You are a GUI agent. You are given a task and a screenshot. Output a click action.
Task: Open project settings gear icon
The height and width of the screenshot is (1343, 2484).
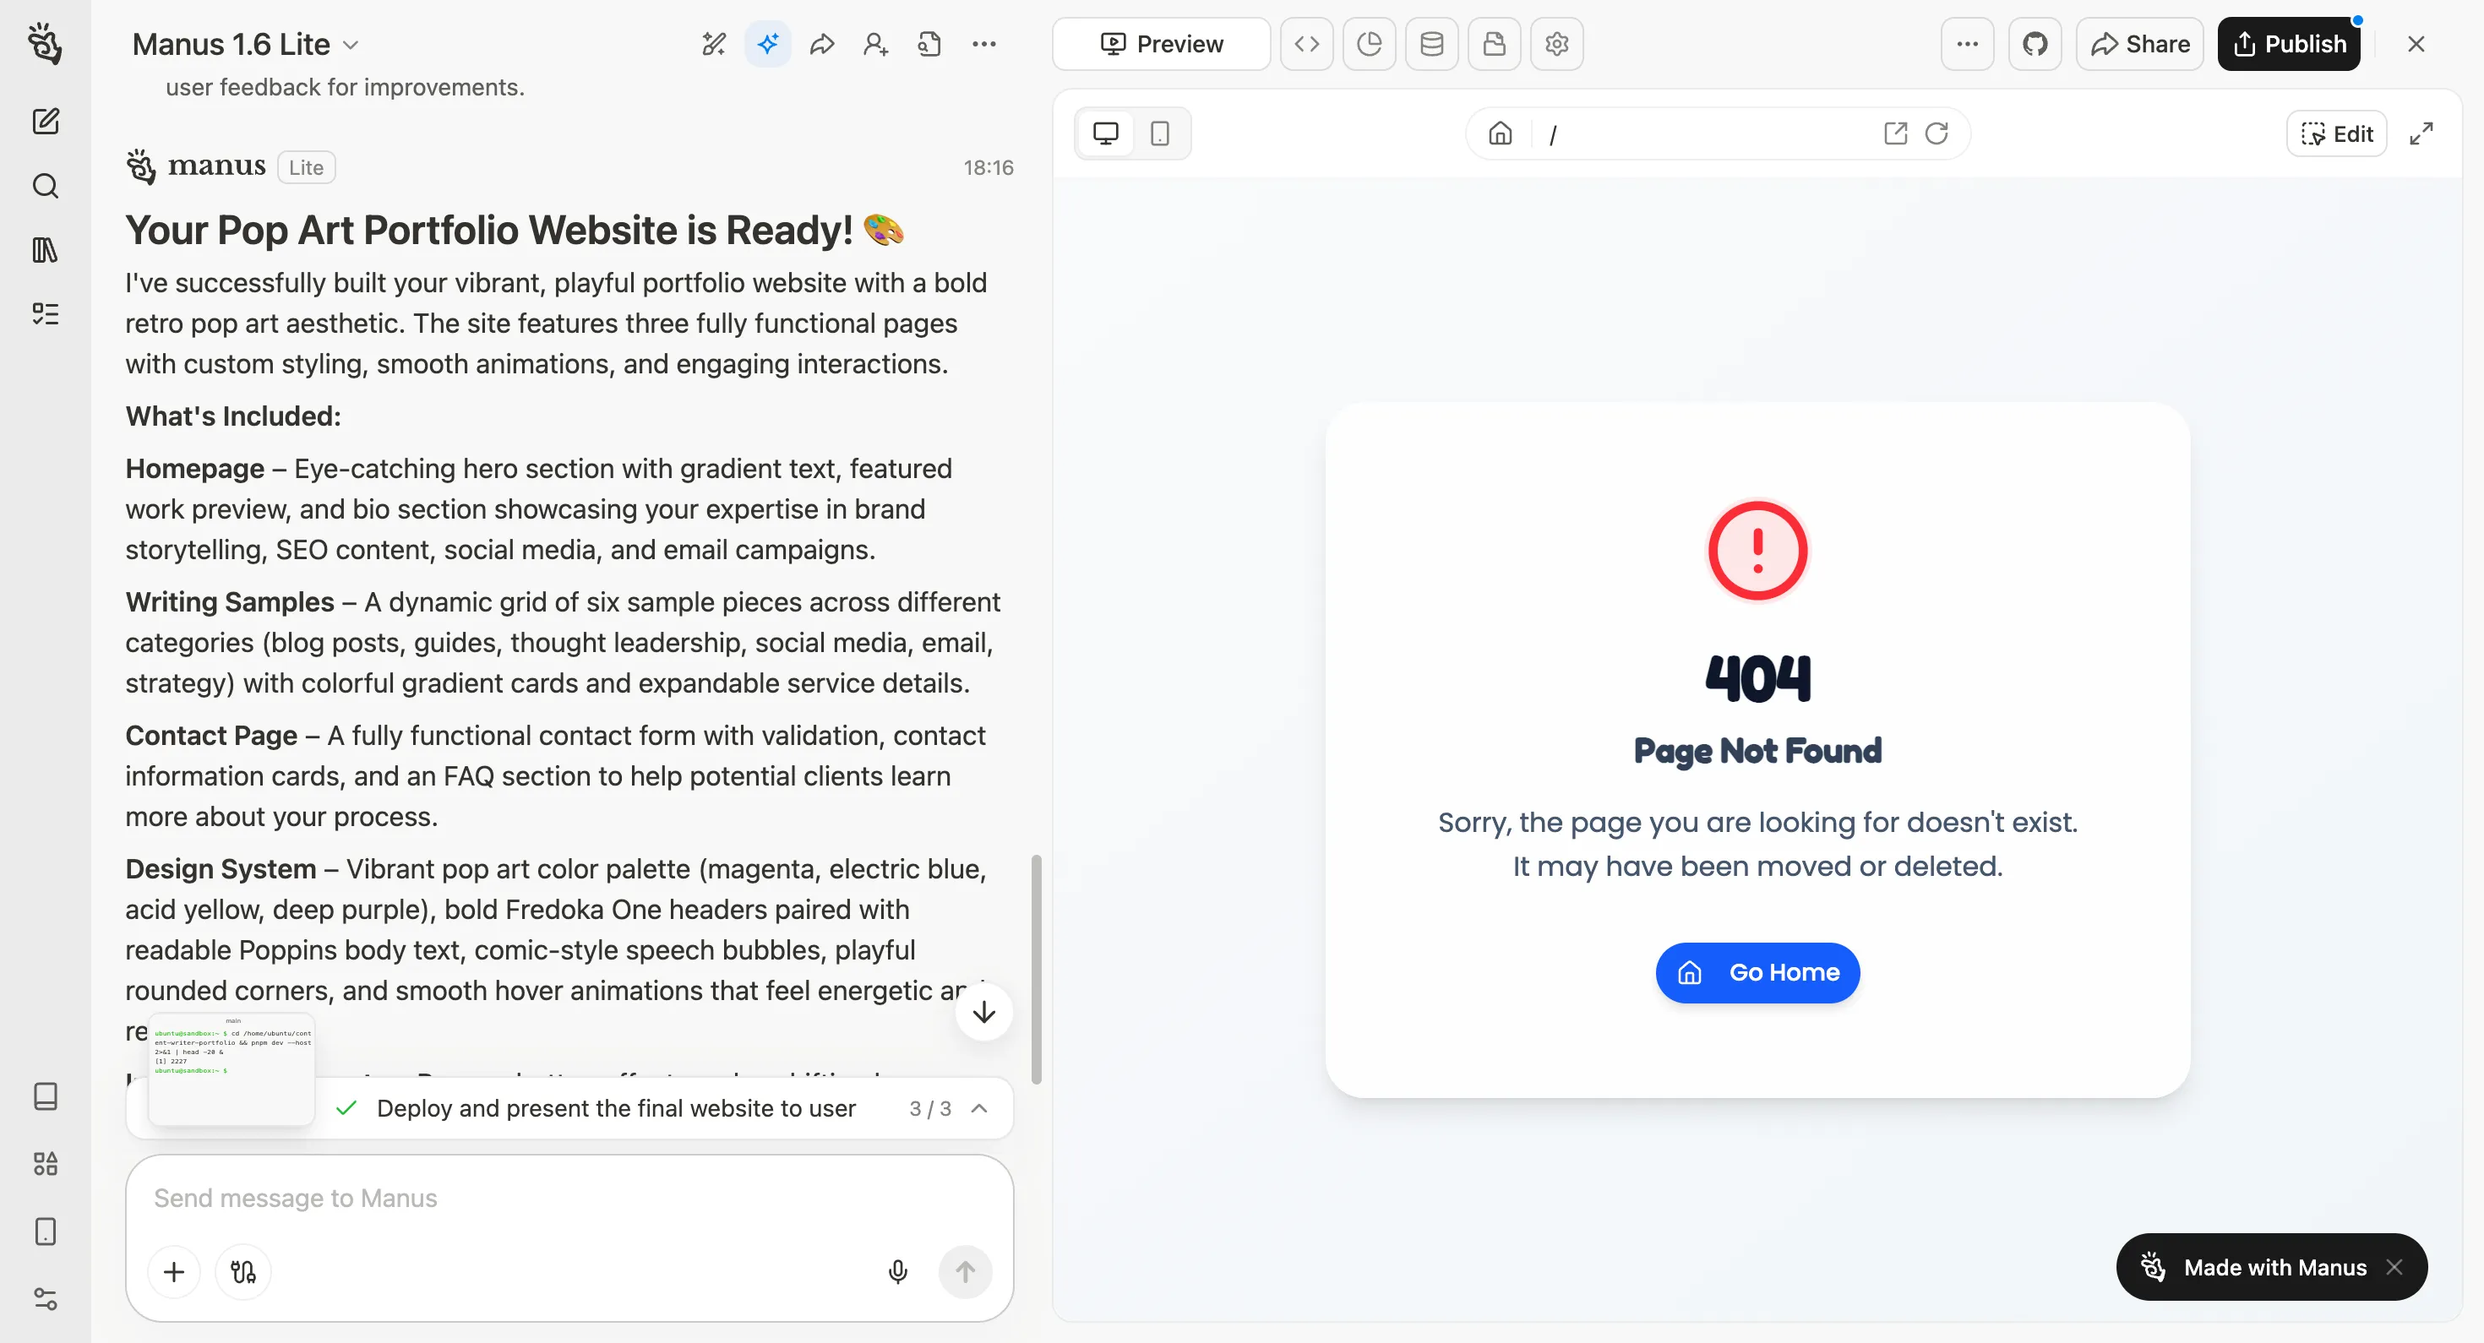1556,45
